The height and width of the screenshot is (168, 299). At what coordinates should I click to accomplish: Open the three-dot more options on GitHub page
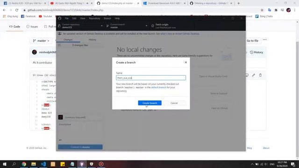click(x=265, y=40)
